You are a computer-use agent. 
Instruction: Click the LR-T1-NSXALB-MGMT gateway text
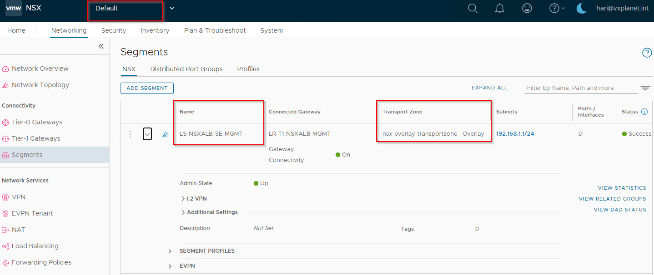tap(300, 134)
